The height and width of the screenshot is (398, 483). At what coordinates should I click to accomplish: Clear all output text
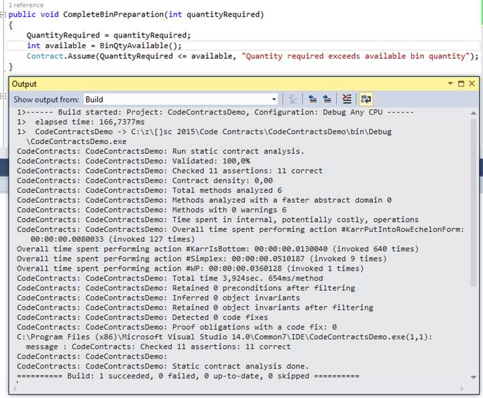pos(347,99)
